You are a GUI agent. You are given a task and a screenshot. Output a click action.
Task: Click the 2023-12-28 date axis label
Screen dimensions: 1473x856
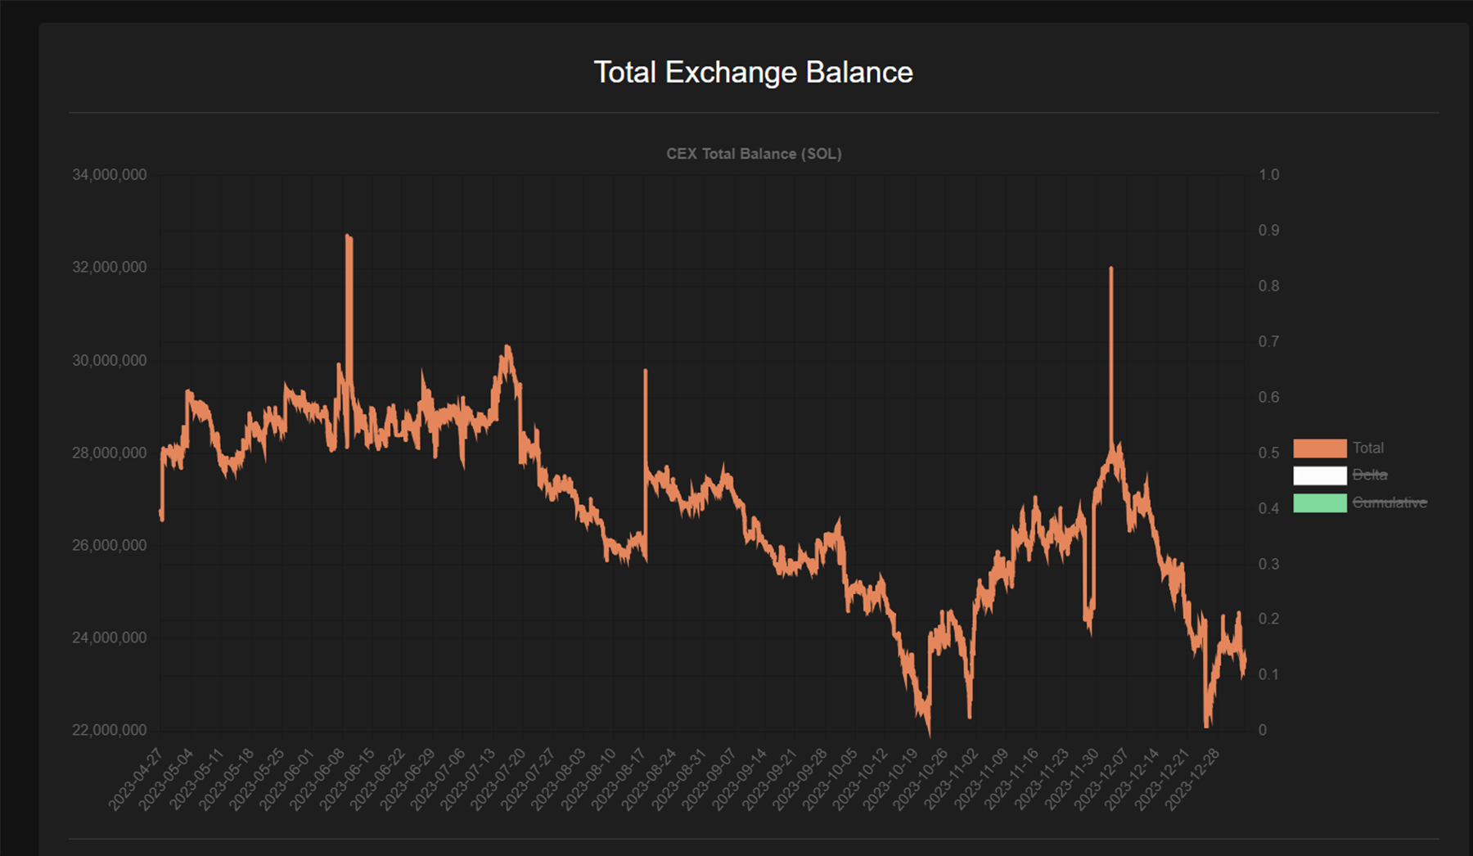(x=1192, y=779)
